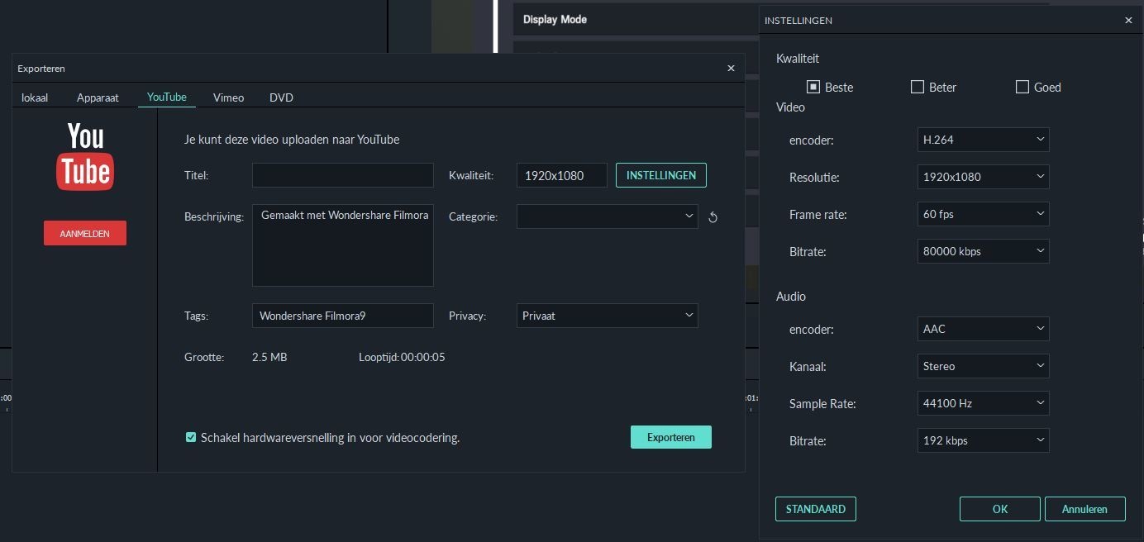Click the YouTube logo in the export dialog

[85, 156]
